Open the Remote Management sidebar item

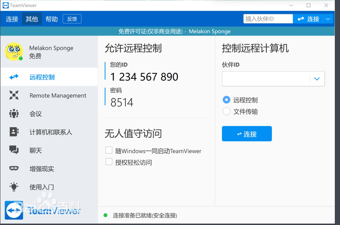point(49,95)
